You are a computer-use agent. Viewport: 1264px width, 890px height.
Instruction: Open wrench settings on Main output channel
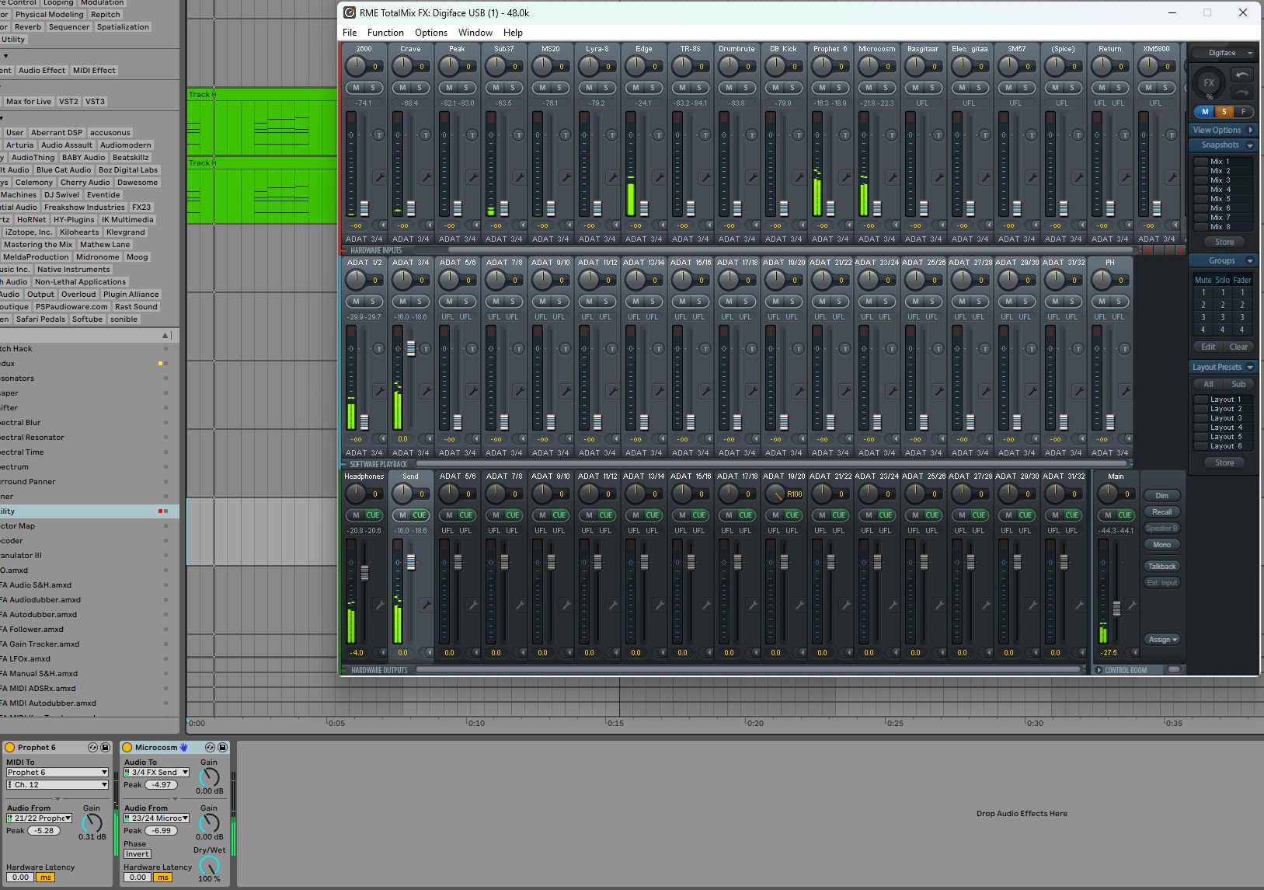1131,605
